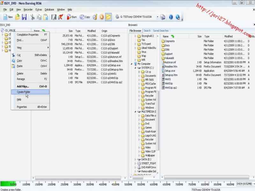Choose Add Files in context menu
This screenshot has width=255, height=191.
click(30, 86)
